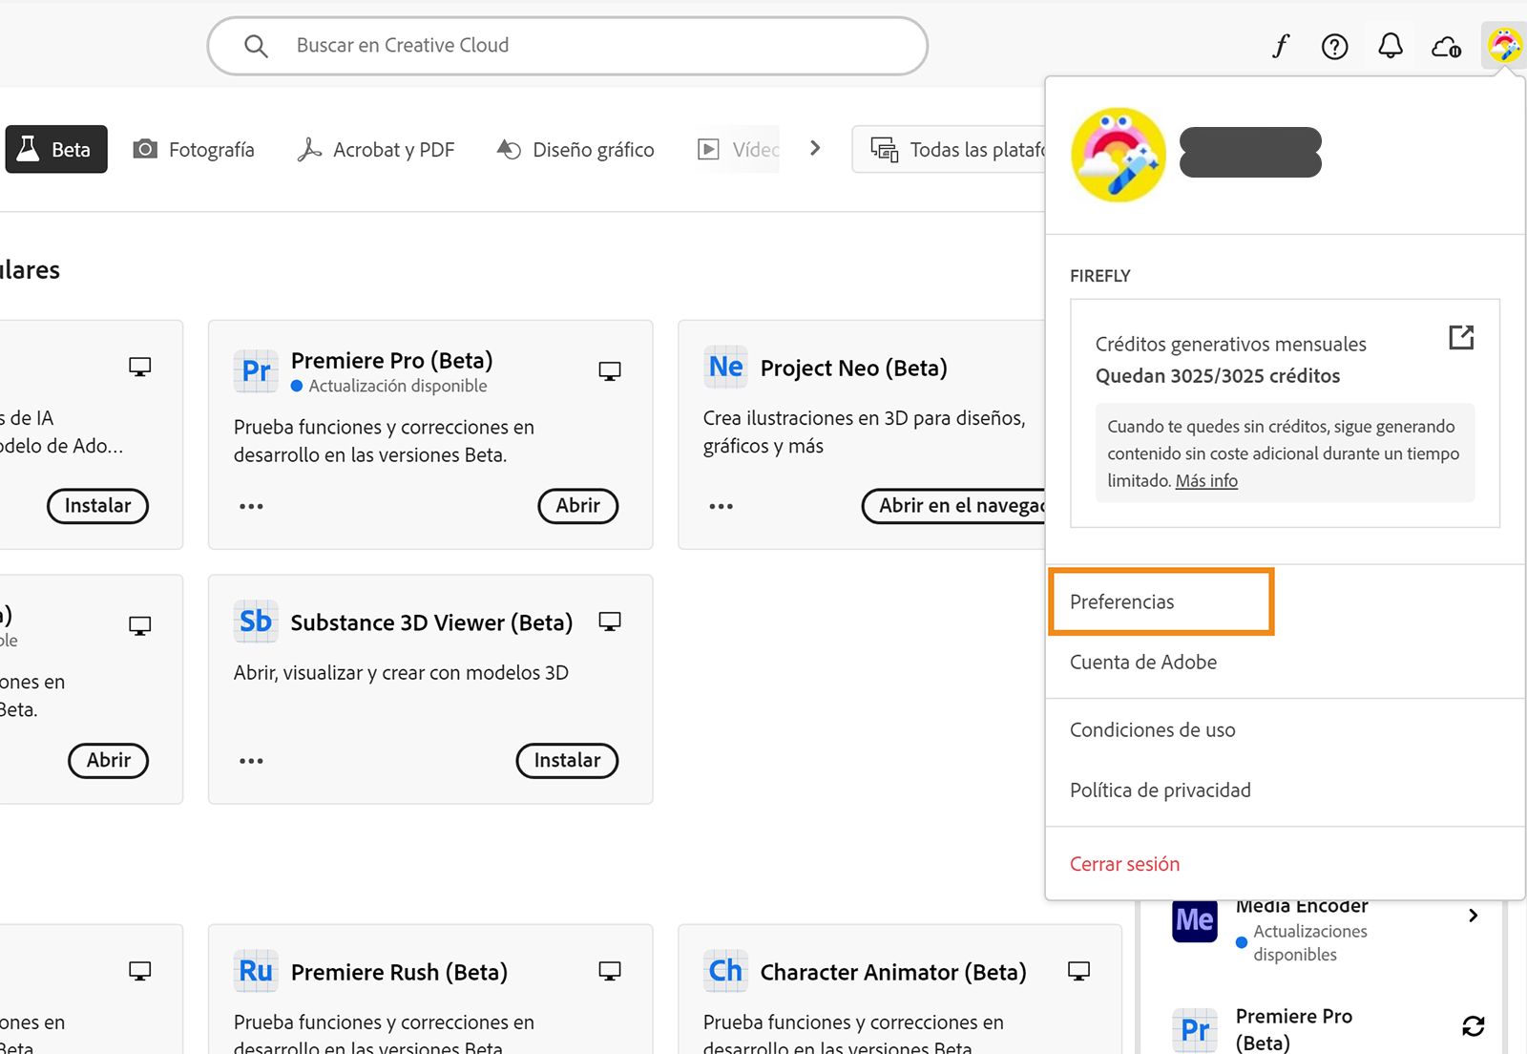Click inside Buscar en Creative Cloud field
1527x1054 pixels.
tap(568, 46)
